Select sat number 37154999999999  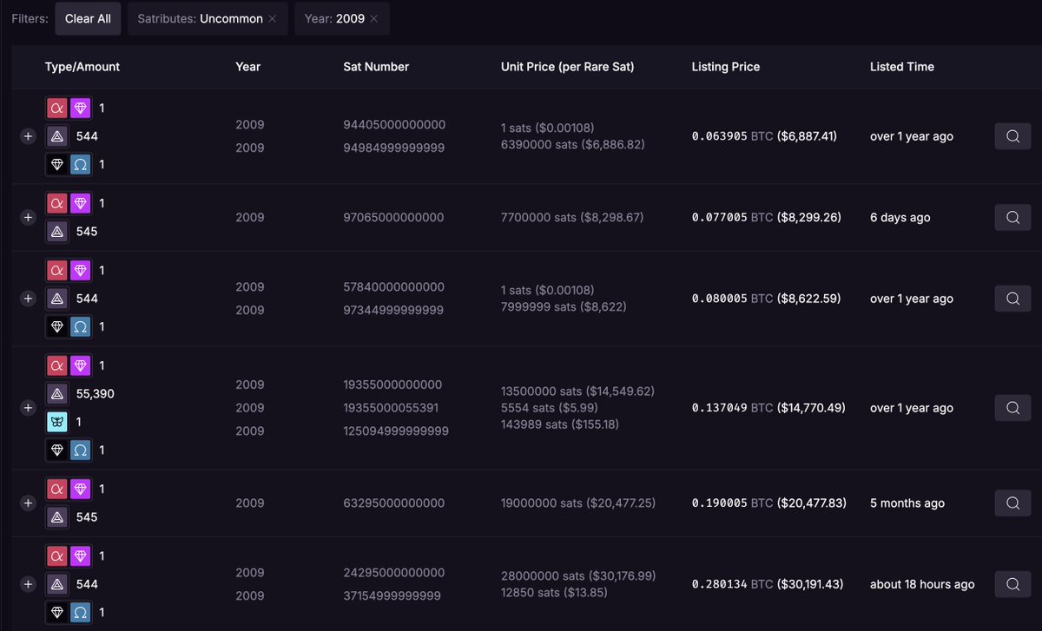point(392,595)
